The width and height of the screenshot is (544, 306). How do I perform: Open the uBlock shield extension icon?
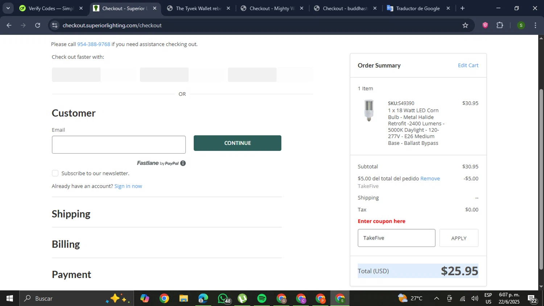(485, 25)
